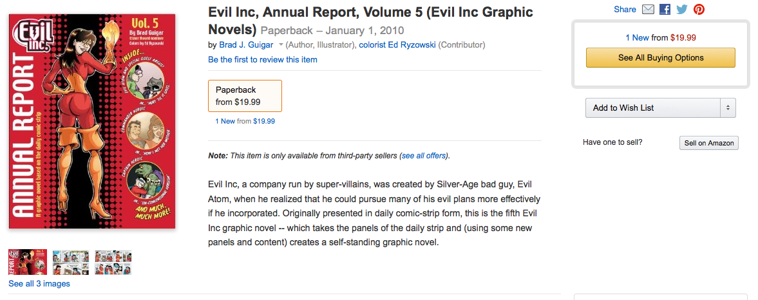
Task: Share on Facebook icon
Action: 665,9
